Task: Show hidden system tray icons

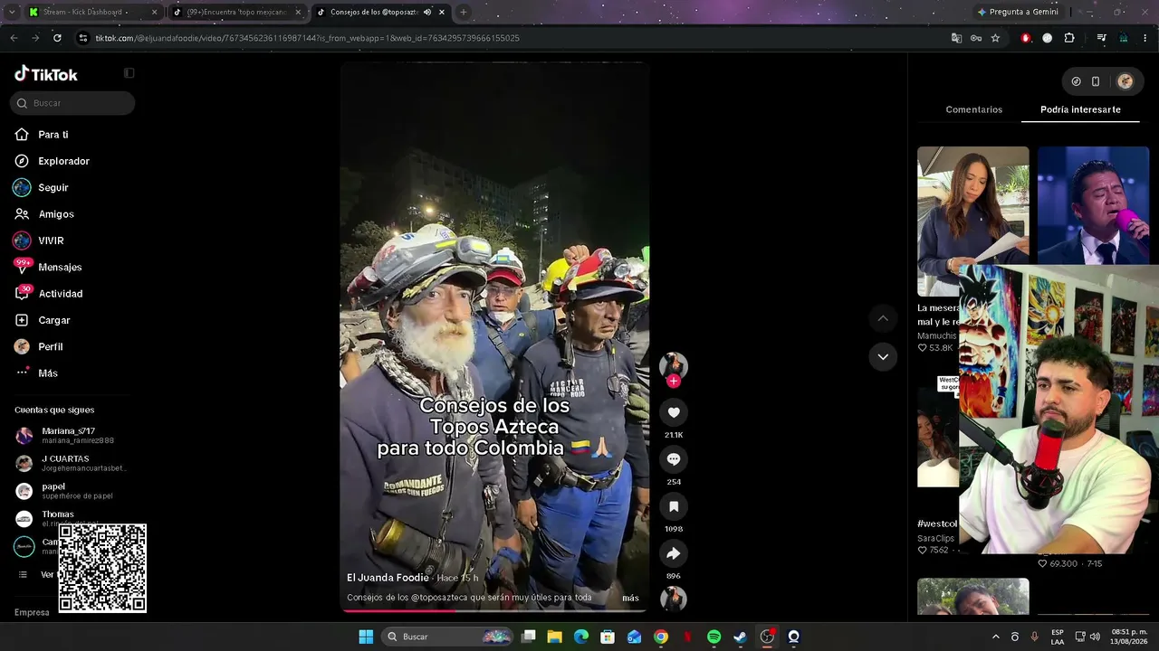Action: pyautogui.click(x=996, y=637)
